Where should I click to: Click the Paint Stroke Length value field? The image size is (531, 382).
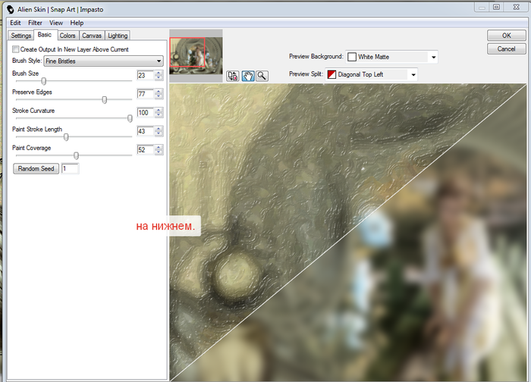point(146,131)
